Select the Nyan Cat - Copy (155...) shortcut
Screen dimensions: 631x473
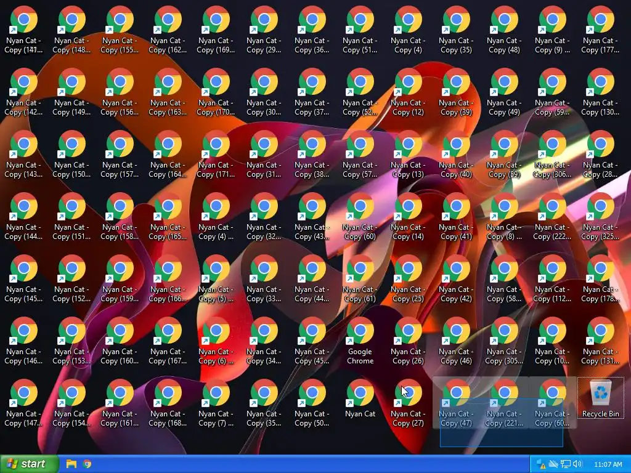(120, 30)
